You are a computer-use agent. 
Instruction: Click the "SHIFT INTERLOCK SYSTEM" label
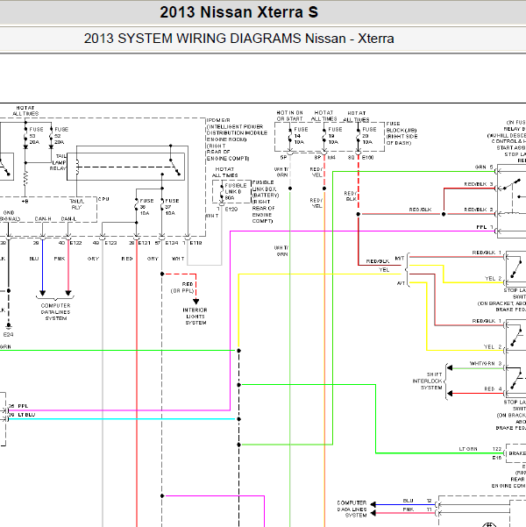428,381
